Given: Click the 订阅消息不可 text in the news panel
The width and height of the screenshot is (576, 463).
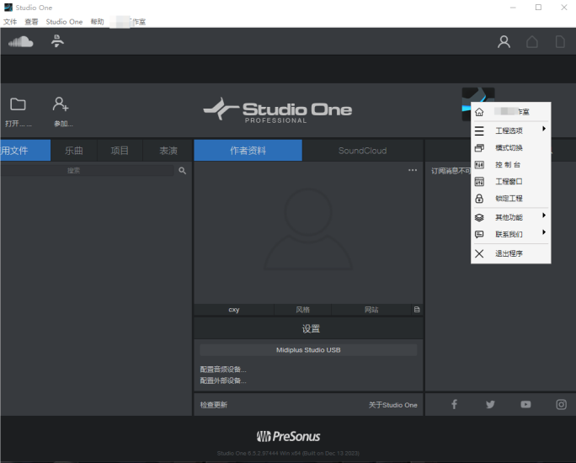Looking at the screenshot, I should tap(451, 171).
